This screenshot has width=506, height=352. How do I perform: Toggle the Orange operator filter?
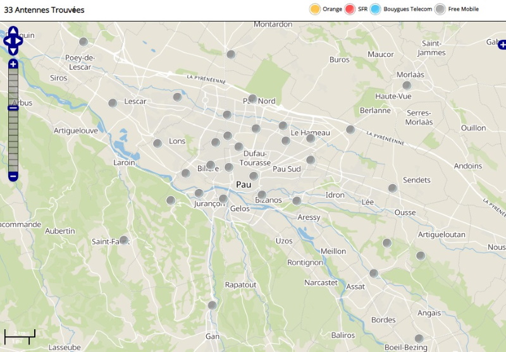click(x=315, y=9)
